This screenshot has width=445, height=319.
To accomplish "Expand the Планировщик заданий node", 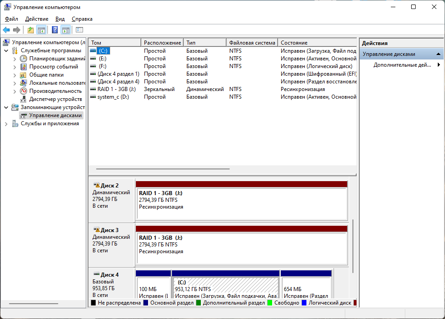I will coord(15,59).
